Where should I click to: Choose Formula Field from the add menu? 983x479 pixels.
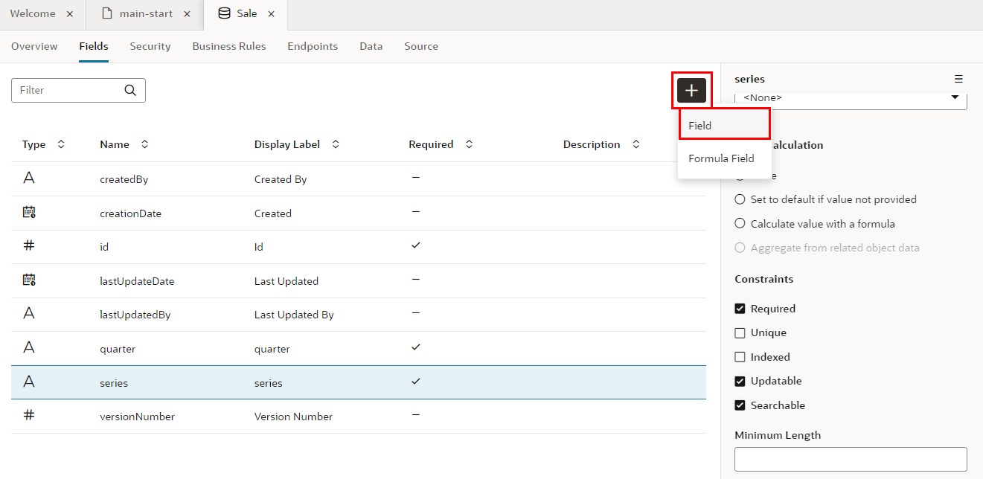721,158
